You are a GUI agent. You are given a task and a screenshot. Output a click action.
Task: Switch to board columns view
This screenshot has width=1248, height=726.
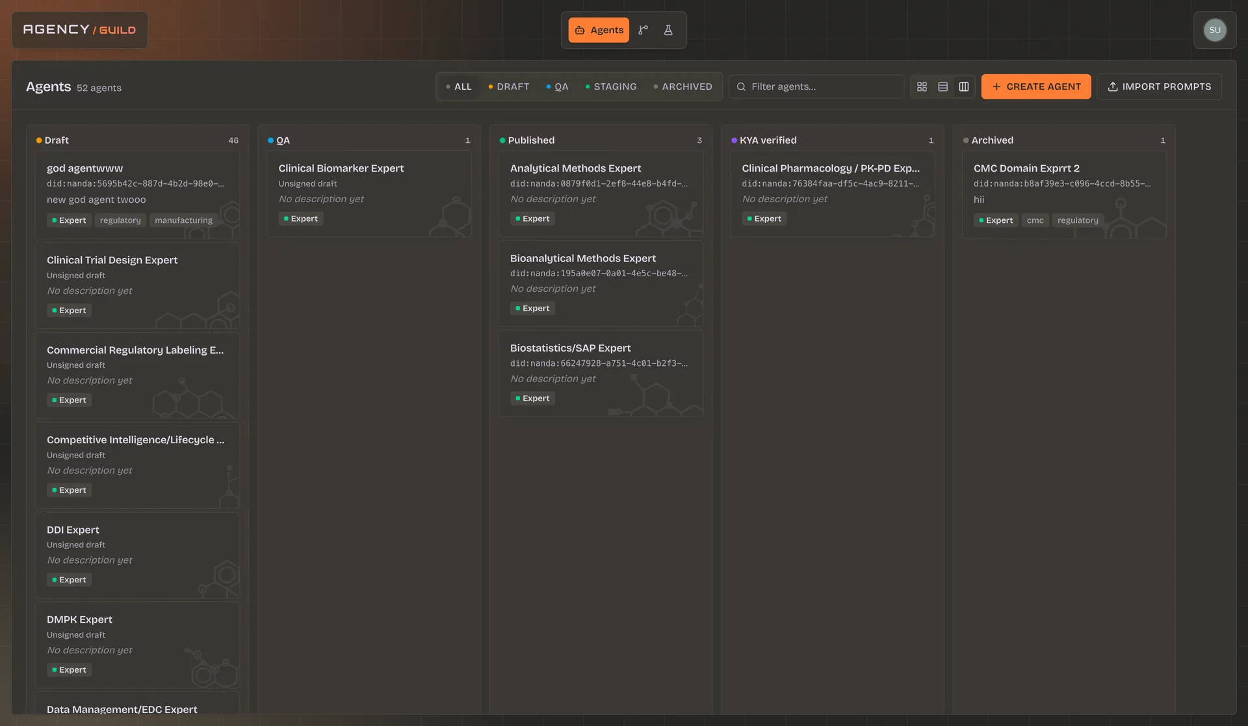point(963,86)
